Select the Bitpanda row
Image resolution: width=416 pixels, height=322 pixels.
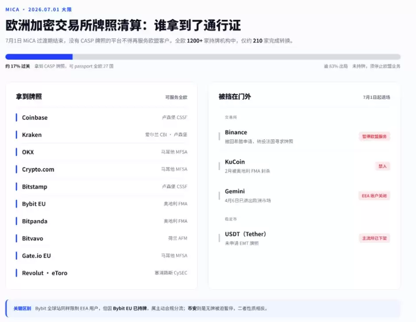101,221
